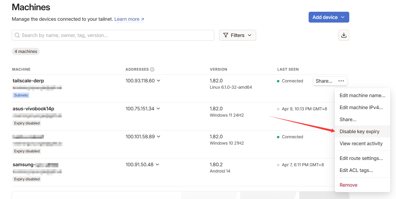Click Expiry disabled badge on asus-vivobook14p

[x=27, y=123]
